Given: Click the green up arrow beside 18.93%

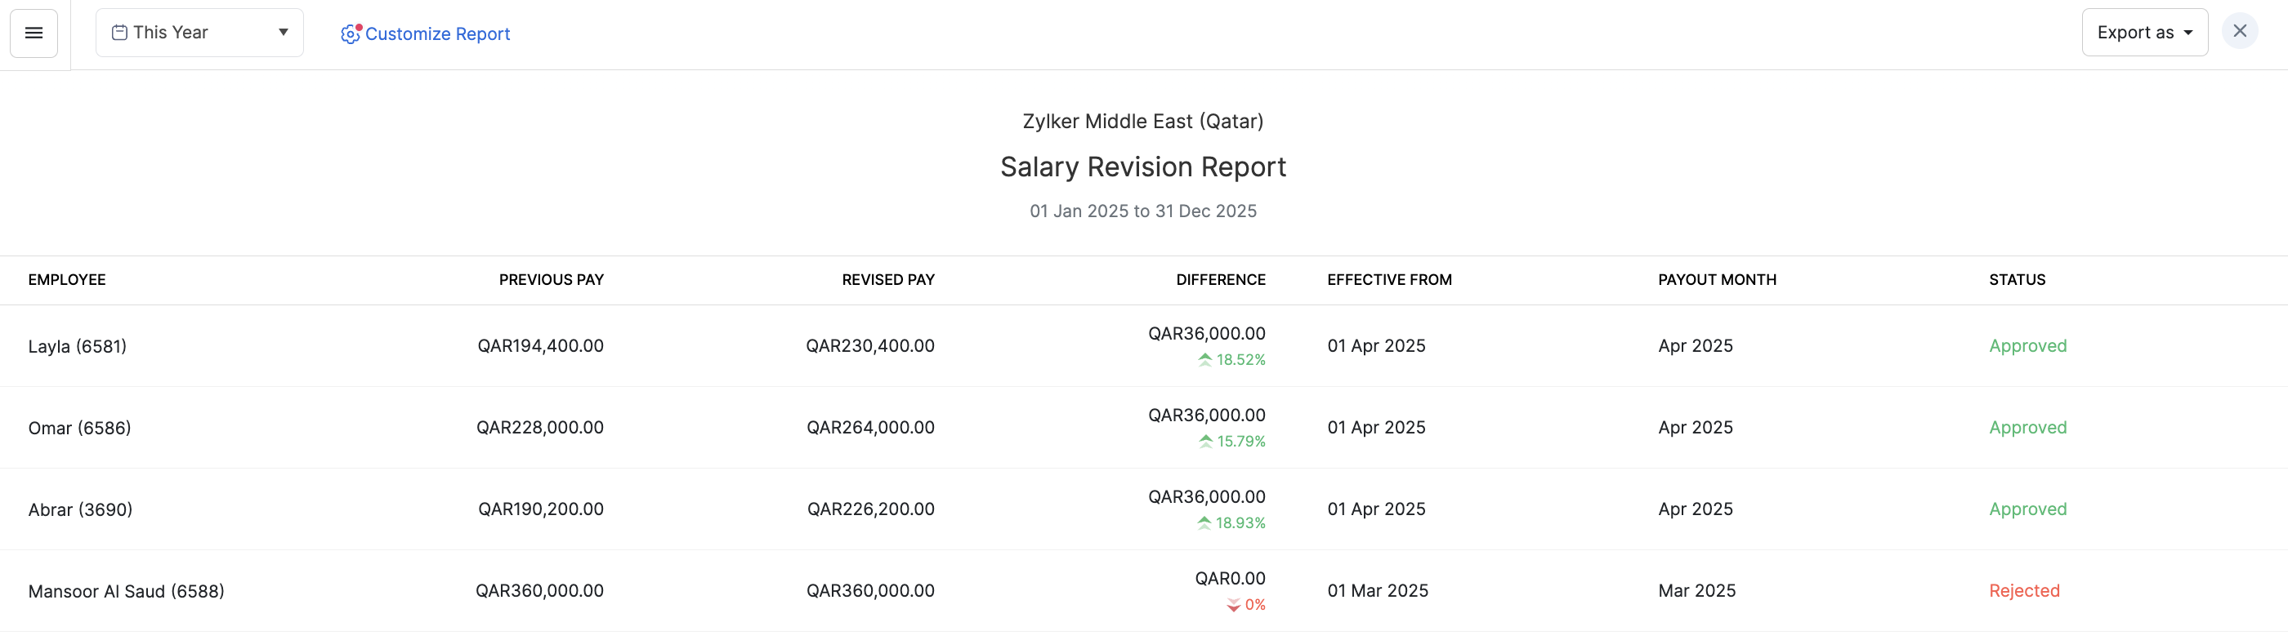Looking at the screenshot, I should (x=1204, y=522).
